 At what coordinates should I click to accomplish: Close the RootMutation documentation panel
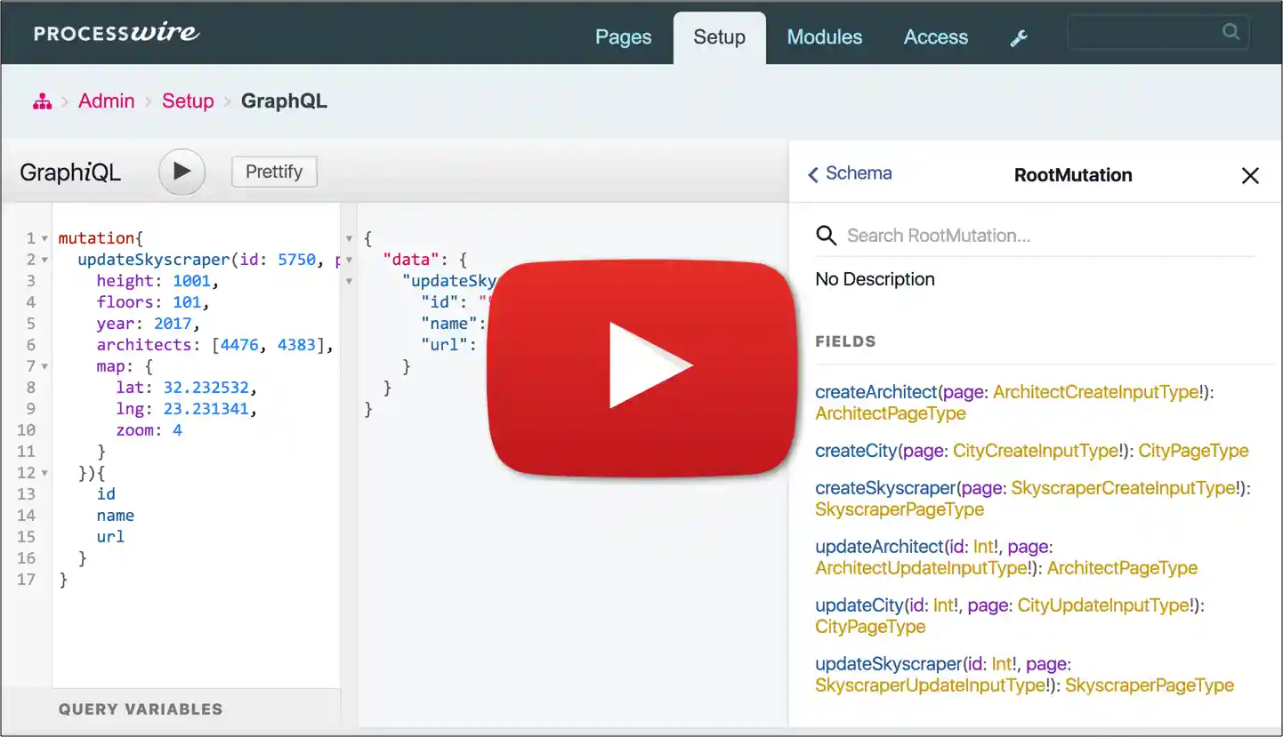[x=1250, y=175]
